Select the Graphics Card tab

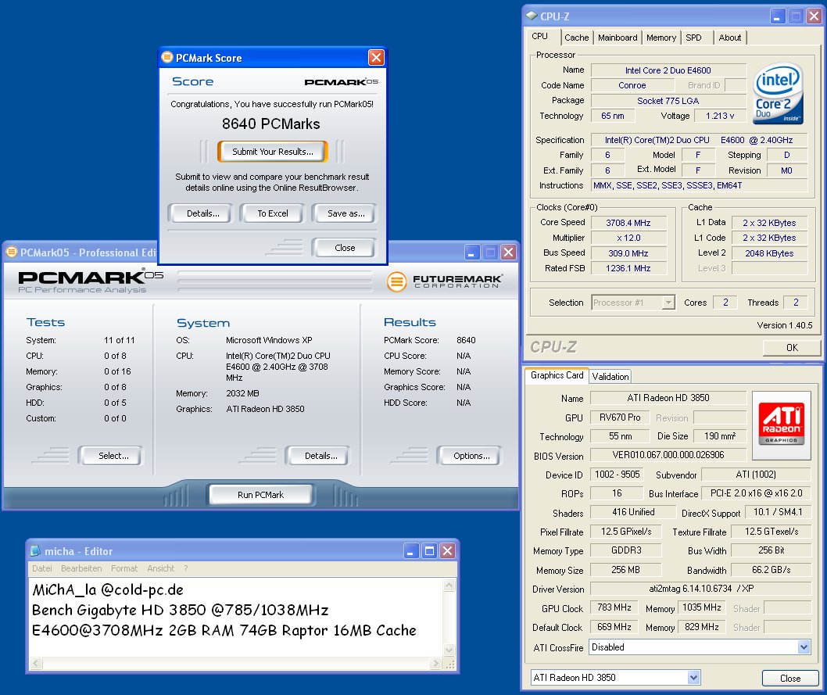tap(557, 375)
